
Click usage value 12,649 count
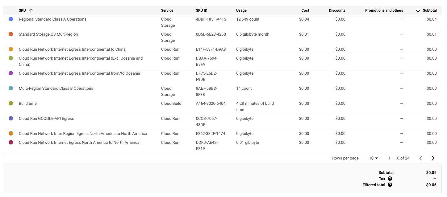point(248,19)
